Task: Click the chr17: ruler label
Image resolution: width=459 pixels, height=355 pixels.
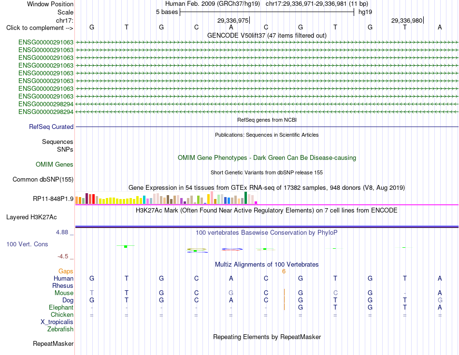Action: (64, 20)
